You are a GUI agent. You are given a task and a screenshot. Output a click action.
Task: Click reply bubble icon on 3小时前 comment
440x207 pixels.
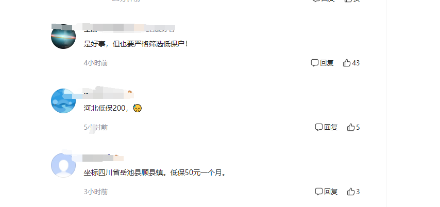[x=319, y=192]
